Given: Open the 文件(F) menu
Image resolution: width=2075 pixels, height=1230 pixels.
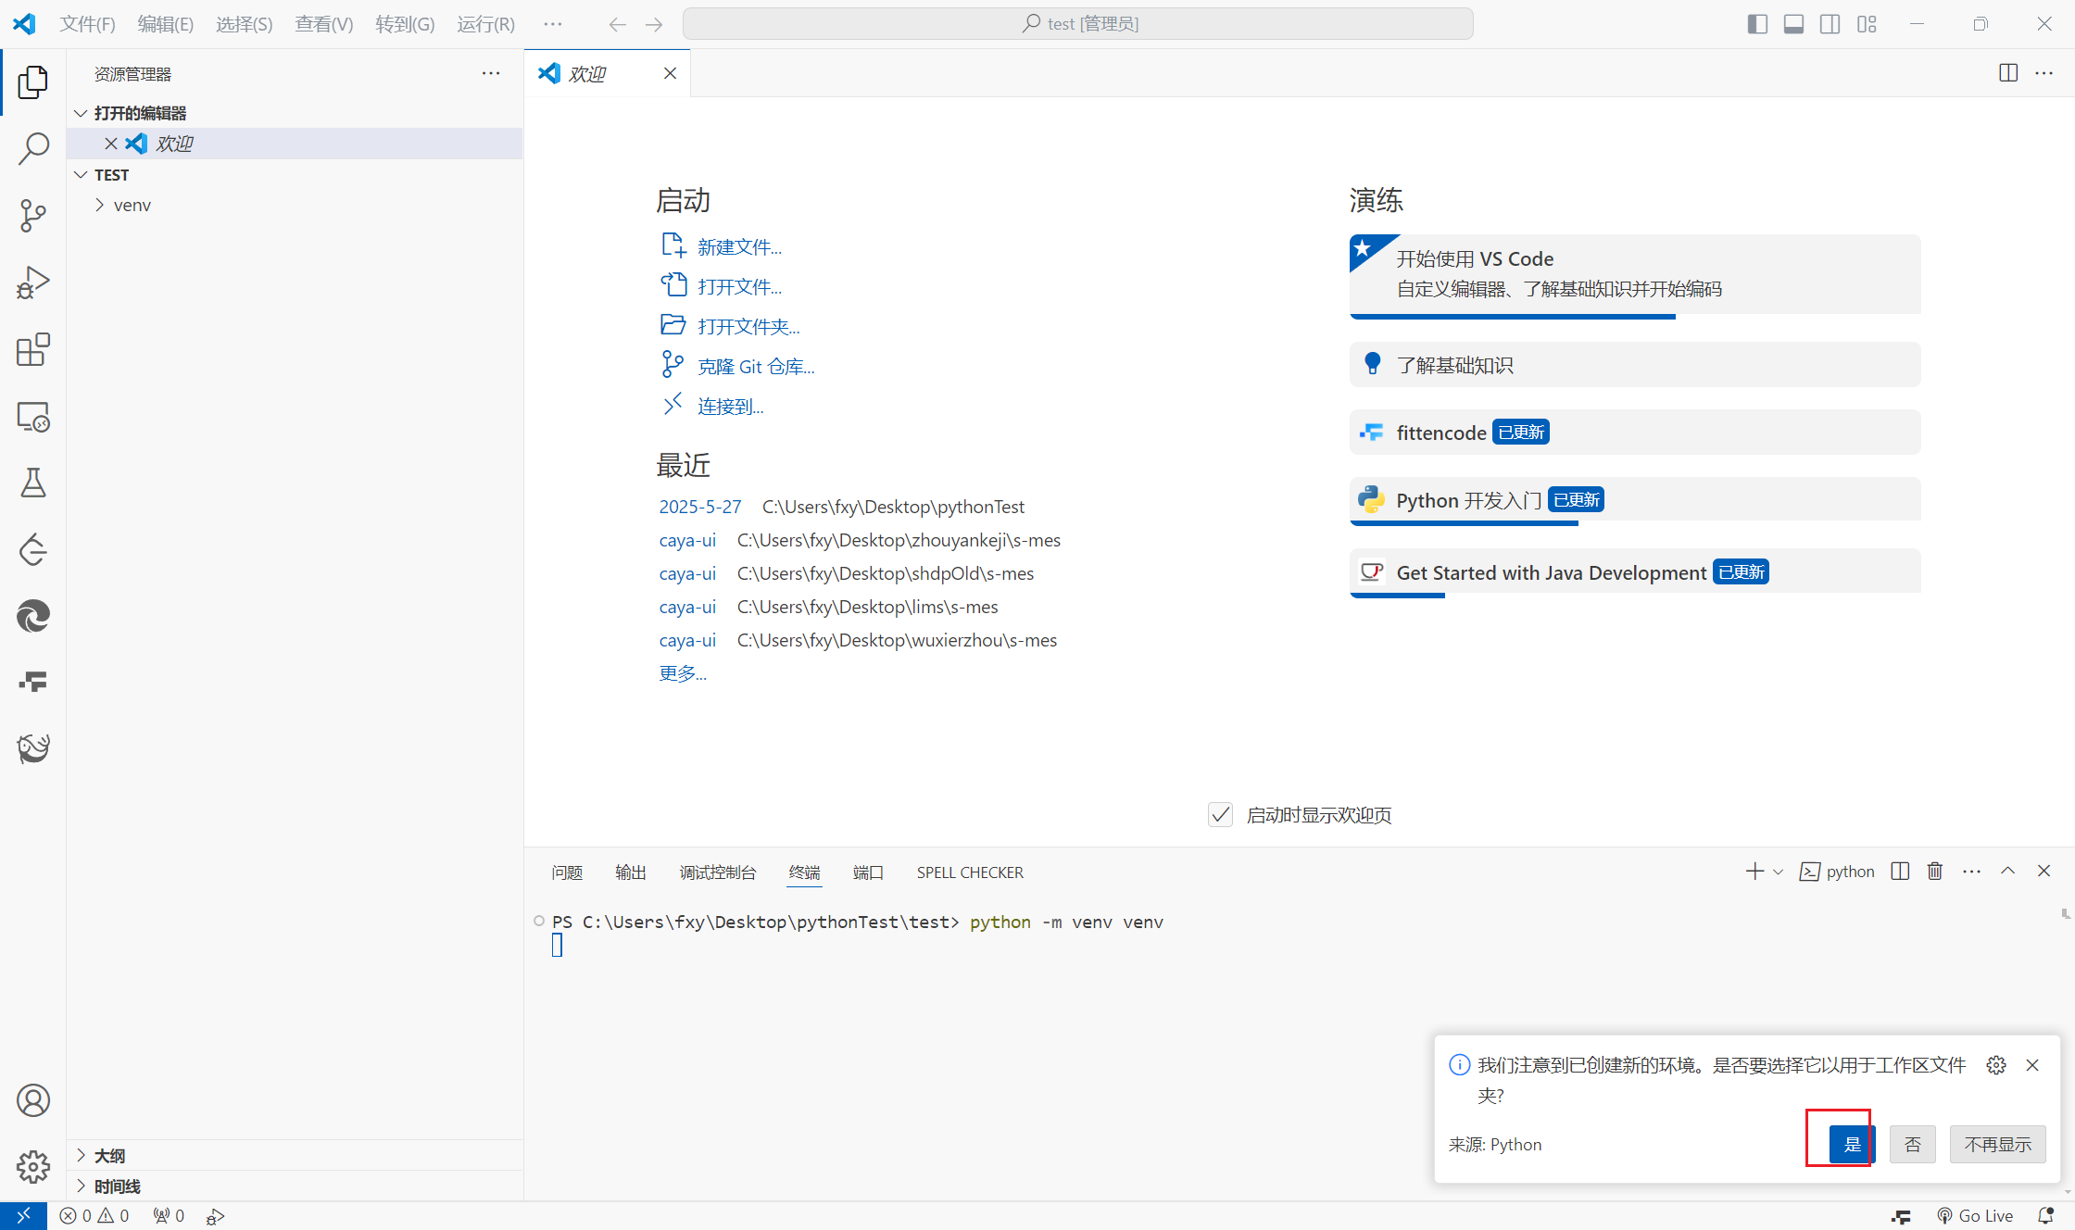Looking at the screenshot, I should coord(87,24).
